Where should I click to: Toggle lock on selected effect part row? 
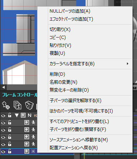(10, 151)
